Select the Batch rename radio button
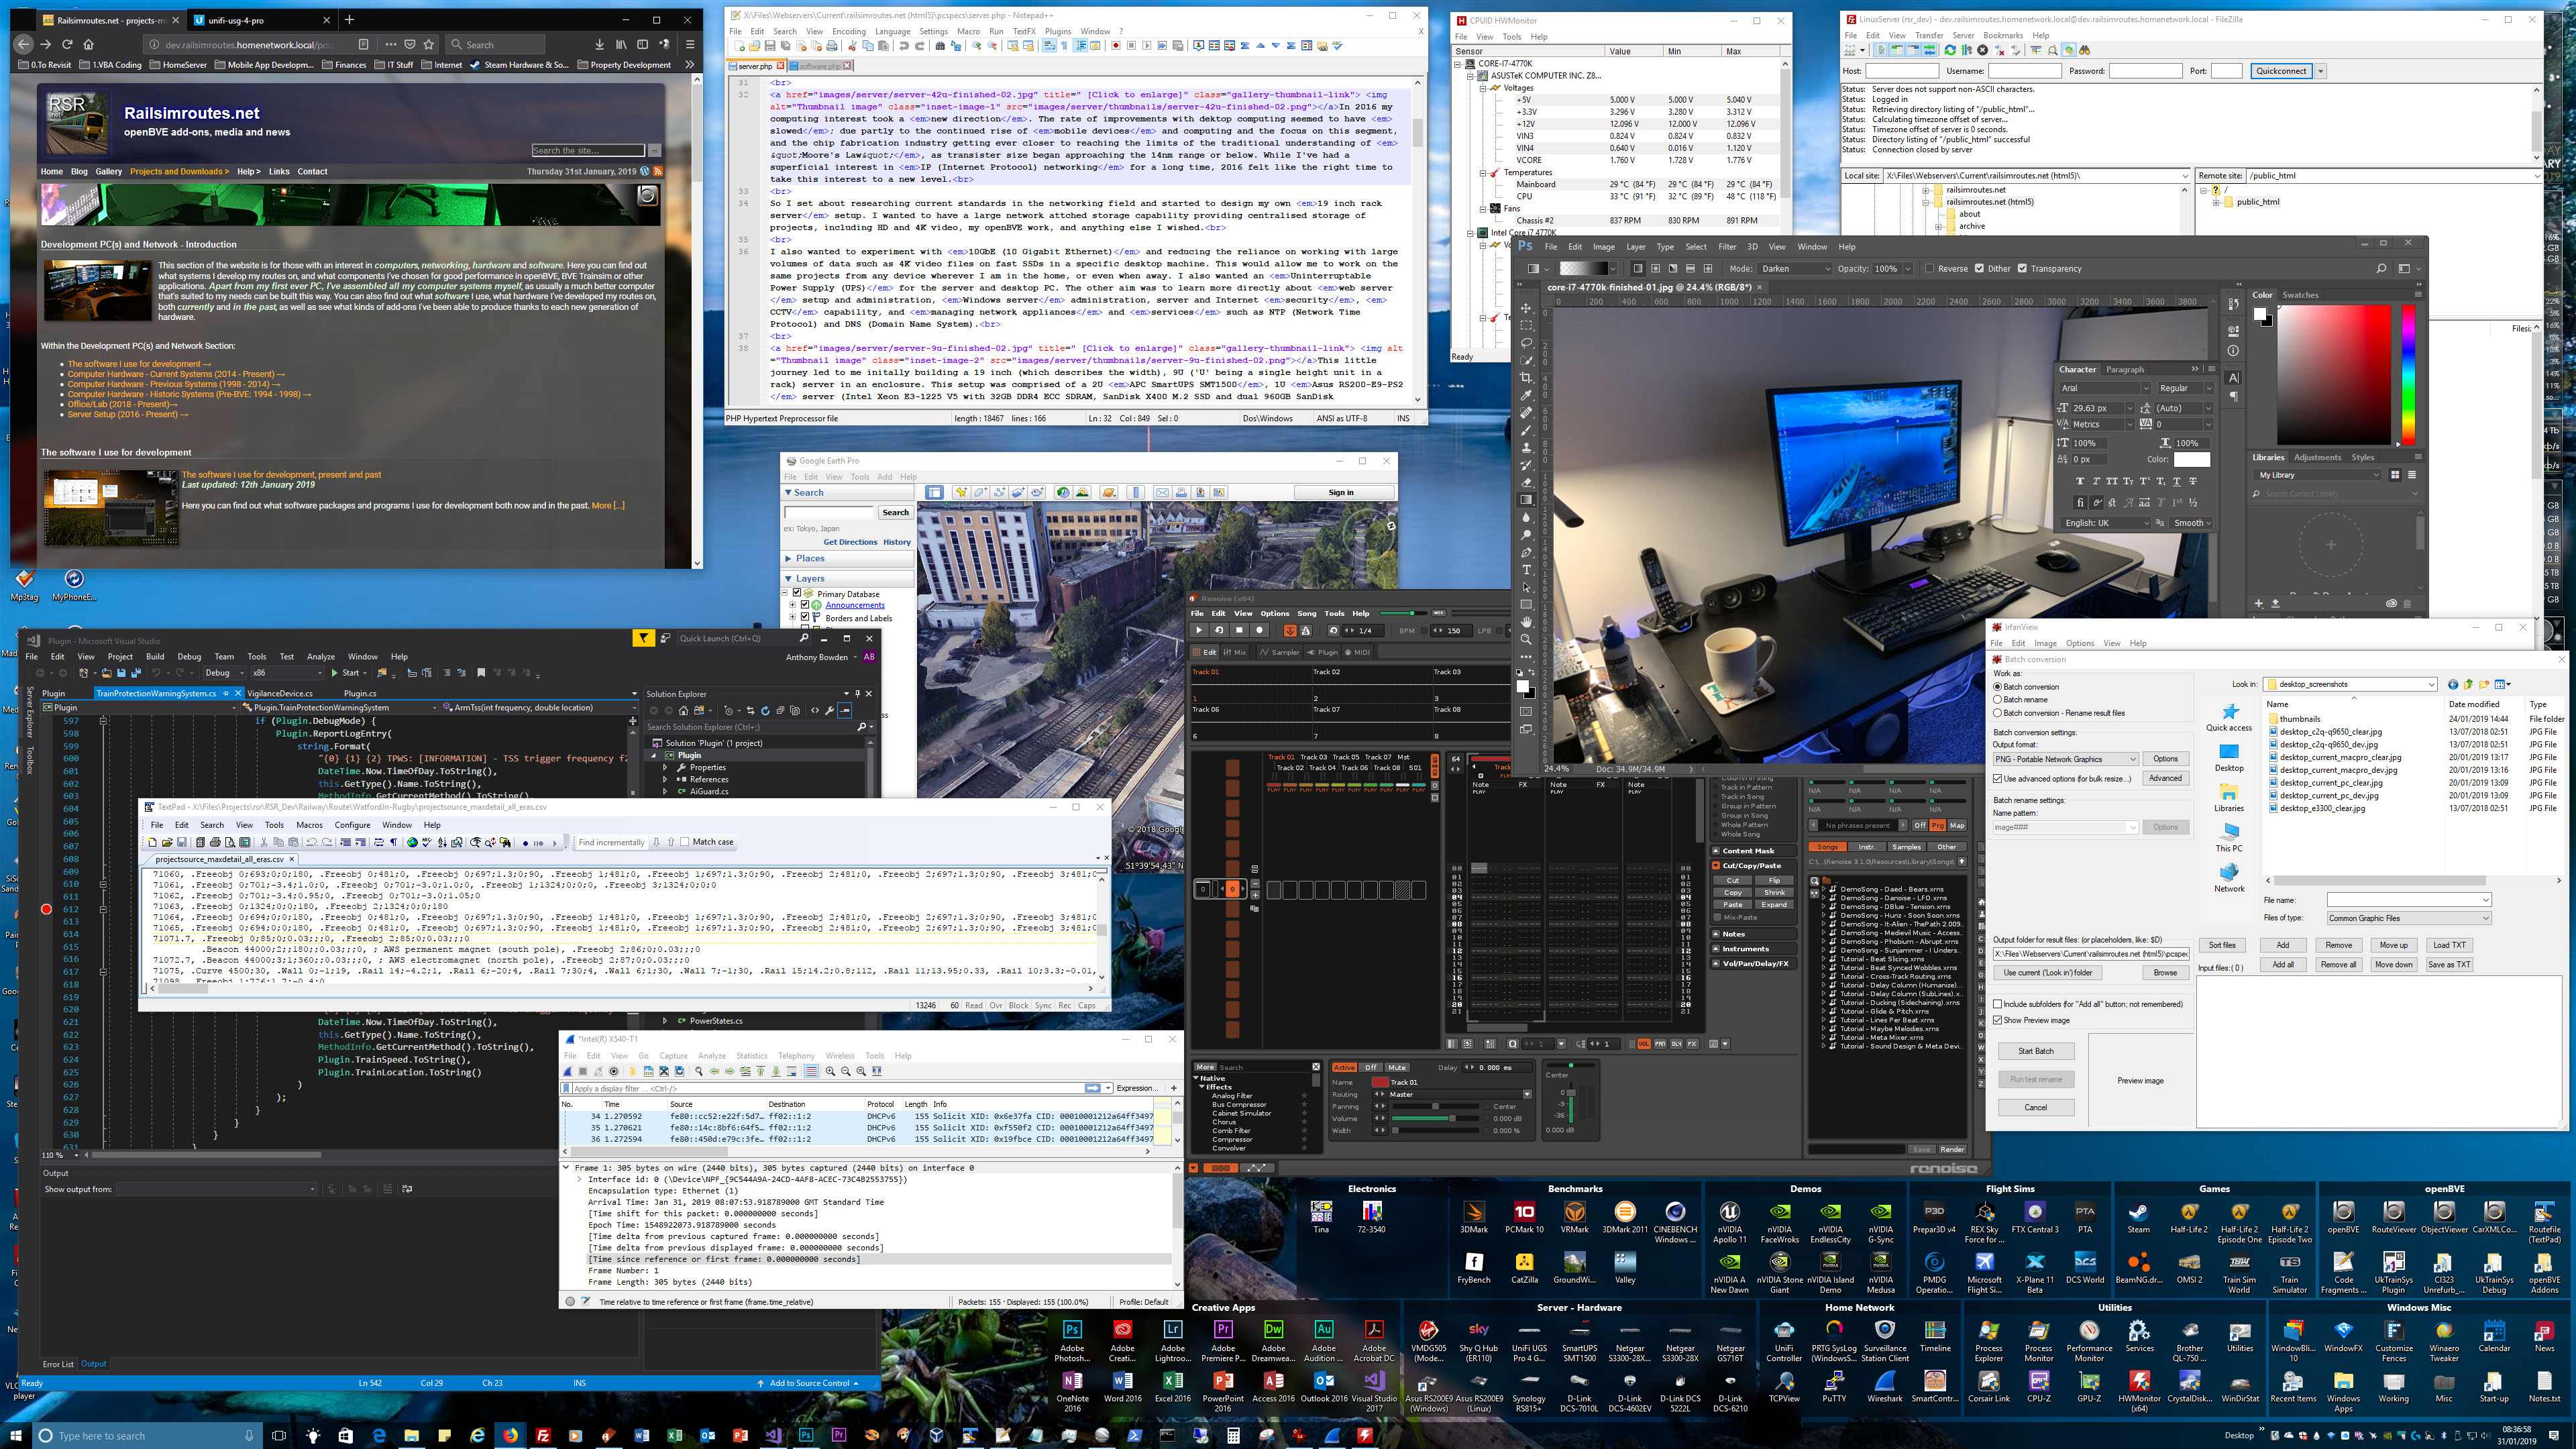 pyautogui.click(x=1998, y=700)
